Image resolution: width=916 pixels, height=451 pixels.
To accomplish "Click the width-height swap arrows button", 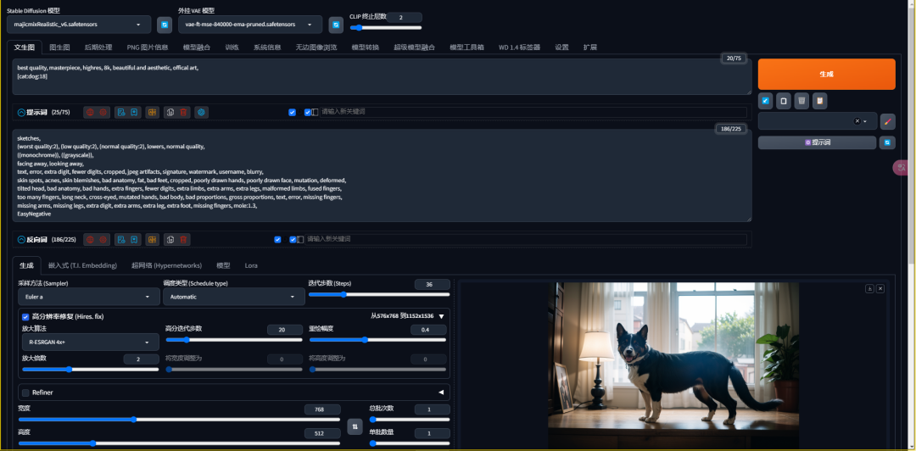I will [x=355, y=426].
